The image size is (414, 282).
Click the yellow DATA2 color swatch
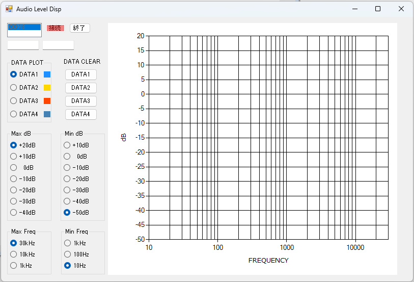pyautogui.click(x=47, y=88)
